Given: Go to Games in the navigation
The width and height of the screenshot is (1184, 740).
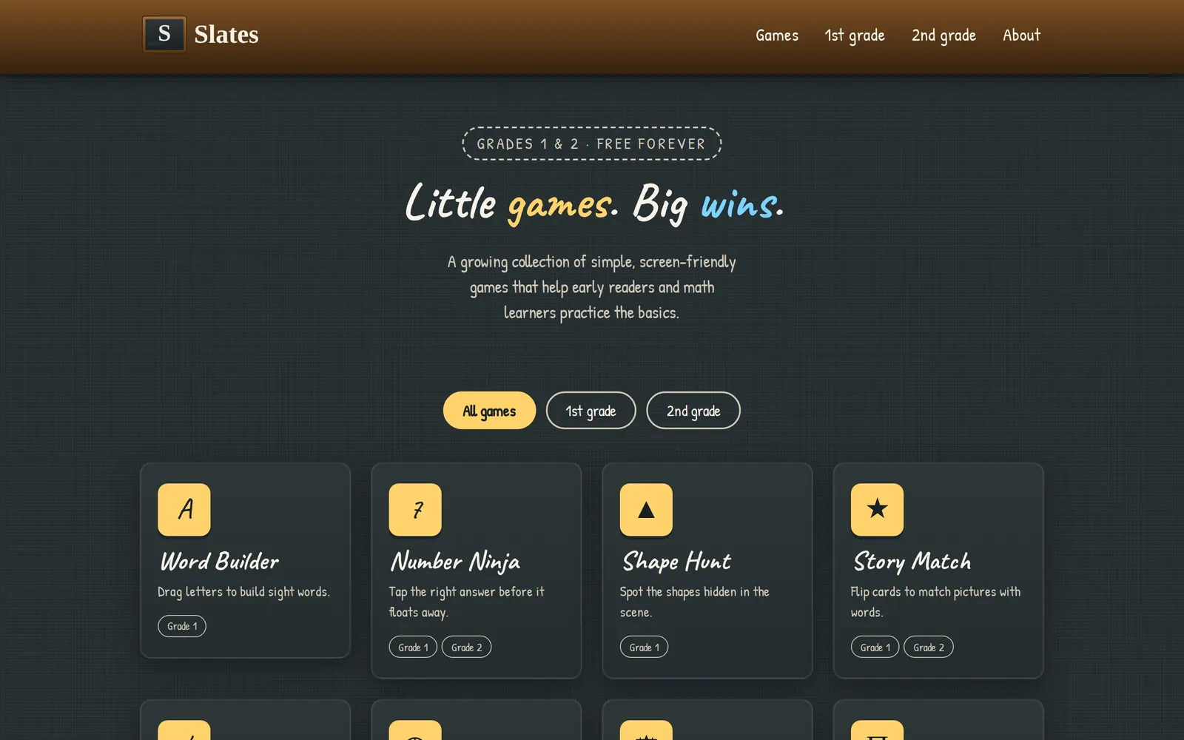Looking at the screenshot, I should [x=777, y=35].
